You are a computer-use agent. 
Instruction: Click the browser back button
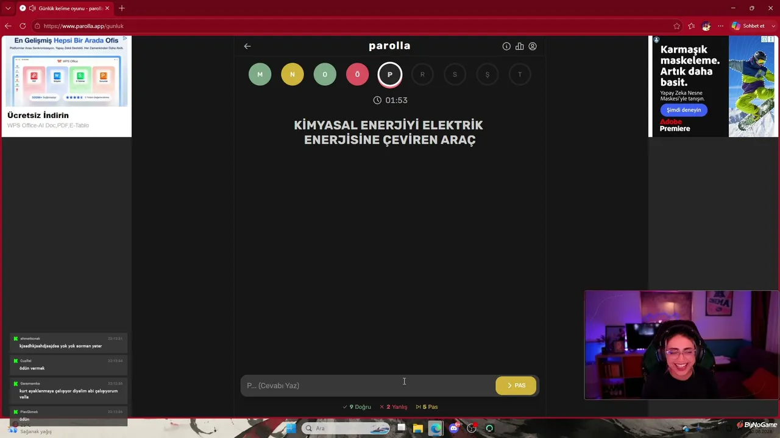coord(8,26)
